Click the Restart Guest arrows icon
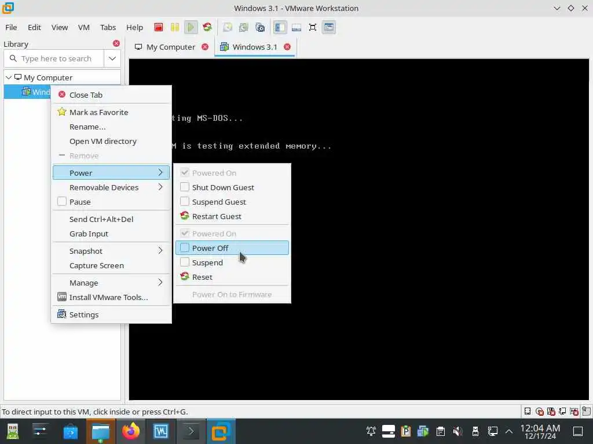The height and width of the screenshot is (444, 593). click(185, 216)
